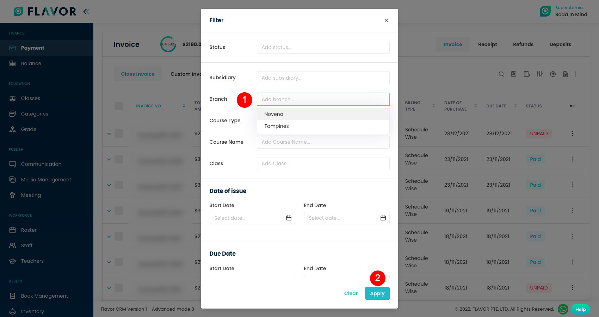
Task: Switch to the Invoice tab
Action: pos(453,44)
